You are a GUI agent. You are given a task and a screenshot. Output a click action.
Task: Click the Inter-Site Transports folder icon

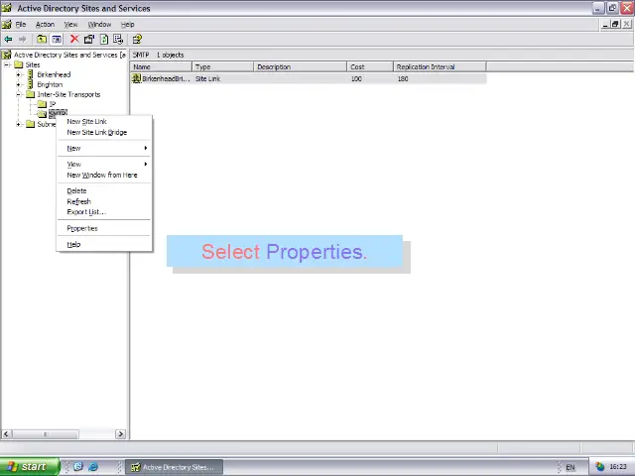[31, 94]
